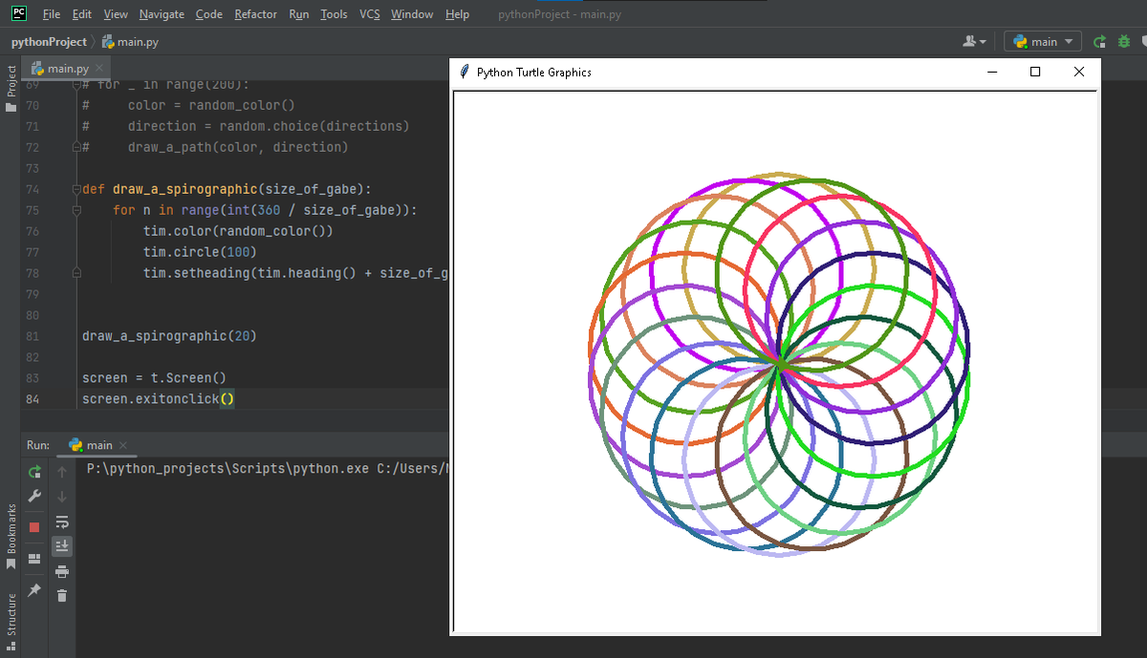This screenshot has height=658, width=1147.
Task: Open the View menu
Action: click(116, 14)
